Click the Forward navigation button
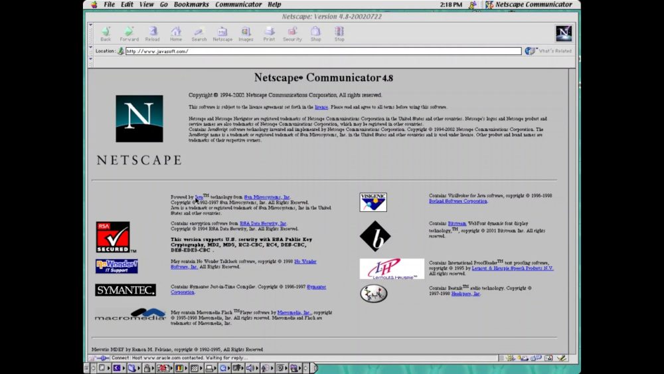 pos(129,34)
